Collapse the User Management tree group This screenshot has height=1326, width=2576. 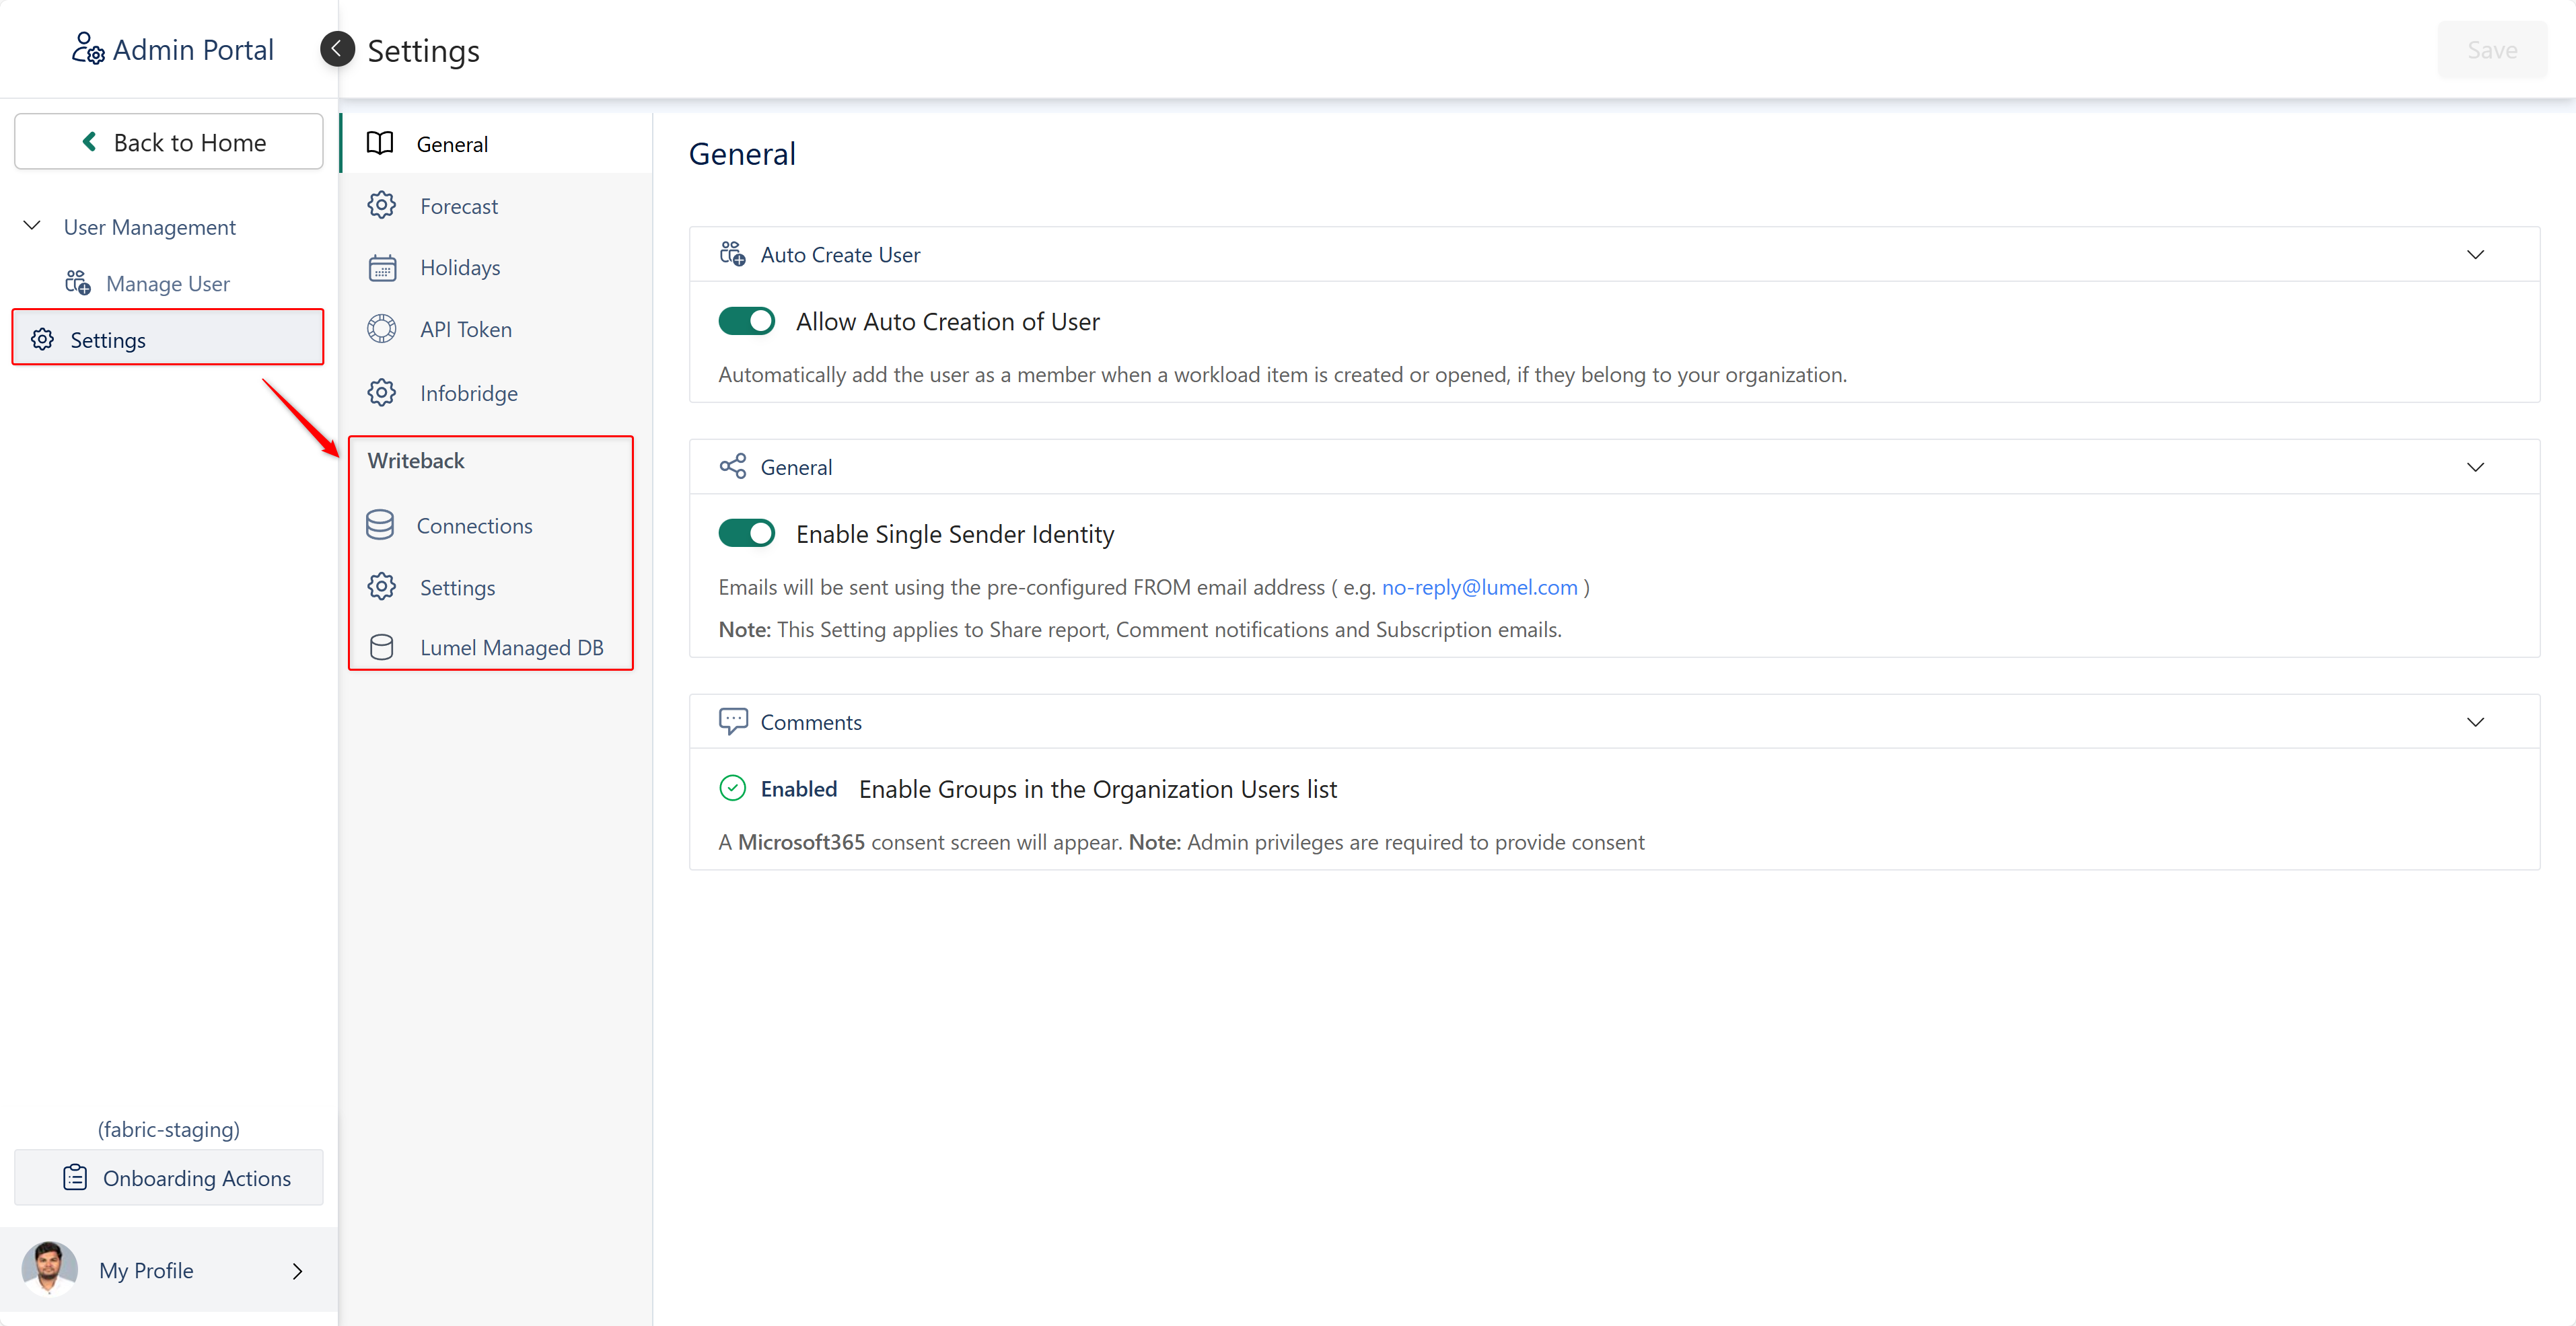click(32, 226)
